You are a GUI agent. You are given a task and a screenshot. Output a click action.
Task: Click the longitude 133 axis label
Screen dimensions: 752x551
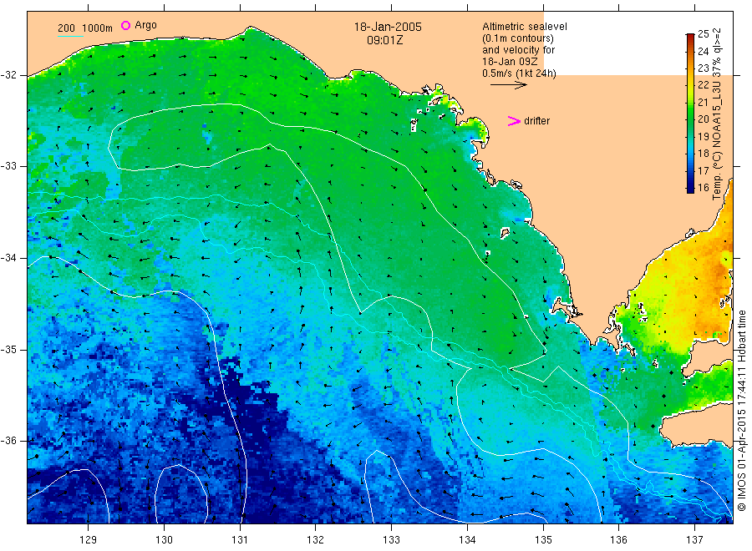pos(391,540)
